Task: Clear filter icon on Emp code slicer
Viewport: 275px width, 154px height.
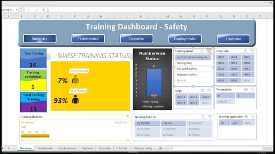Action: coord(252,51)
